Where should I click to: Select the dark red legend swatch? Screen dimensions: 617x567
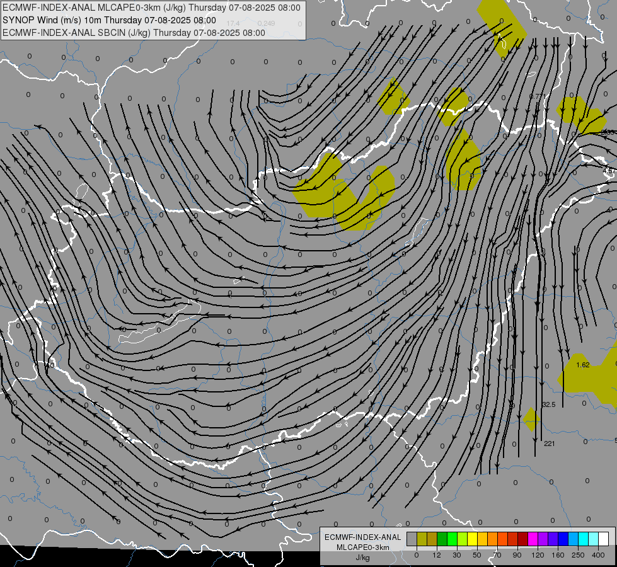click(523, 539)
